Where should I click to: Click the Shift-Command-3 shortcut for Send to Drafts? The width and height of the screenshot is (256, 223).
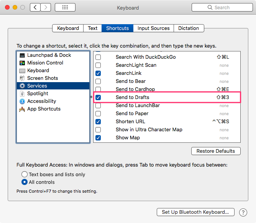pyautogui.click(x=223, y=97)
